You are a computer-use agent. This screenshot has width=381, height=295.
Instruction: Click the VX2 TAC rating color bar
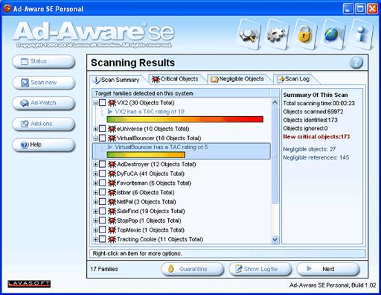[185, 119]
